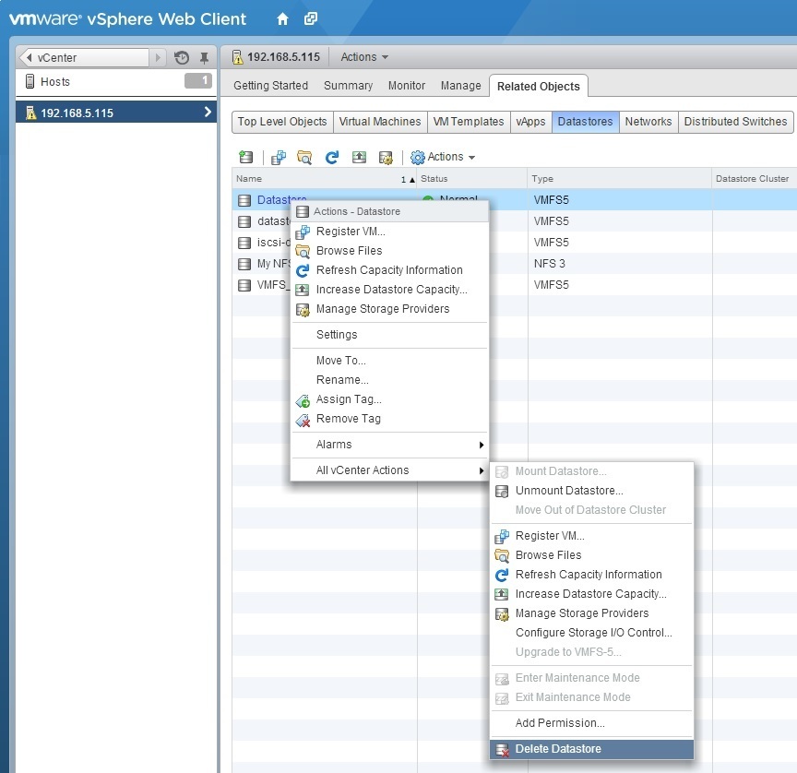797x773 pixels.
Task: Choose Rename... in the context menu
Action: coord(389,380)
